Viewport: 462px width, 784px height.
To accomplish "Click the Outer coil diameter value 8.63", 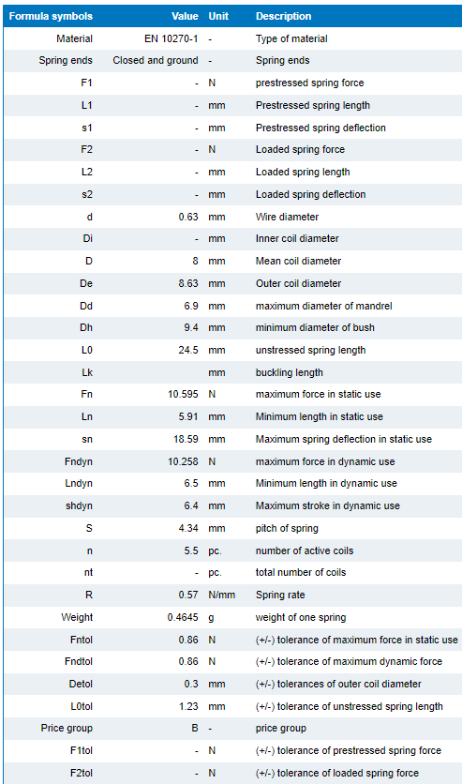I will point(188,283).
